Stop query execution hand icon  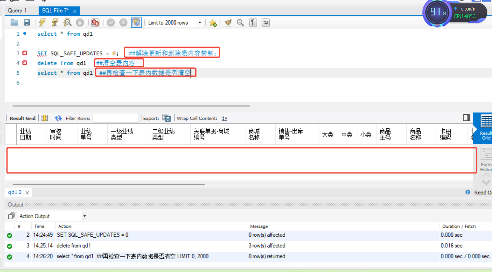(x=80, y=23)
